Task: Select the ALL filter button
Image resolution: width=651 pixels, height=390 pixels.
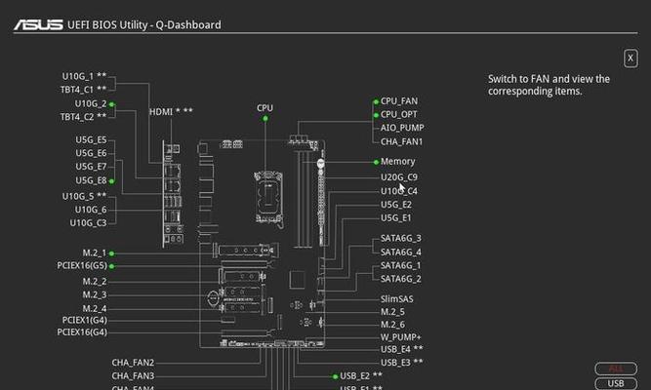Action: (x=616, y=369)
